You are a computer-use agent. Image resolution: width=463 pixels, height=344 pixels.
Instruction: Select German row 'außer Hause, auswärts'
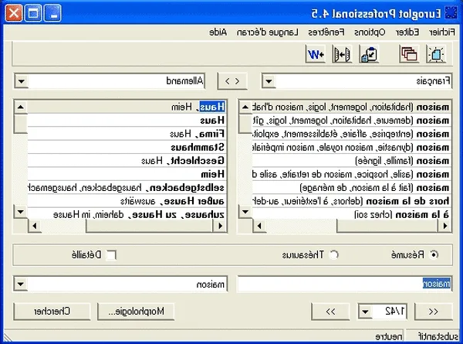coord(127,202)
